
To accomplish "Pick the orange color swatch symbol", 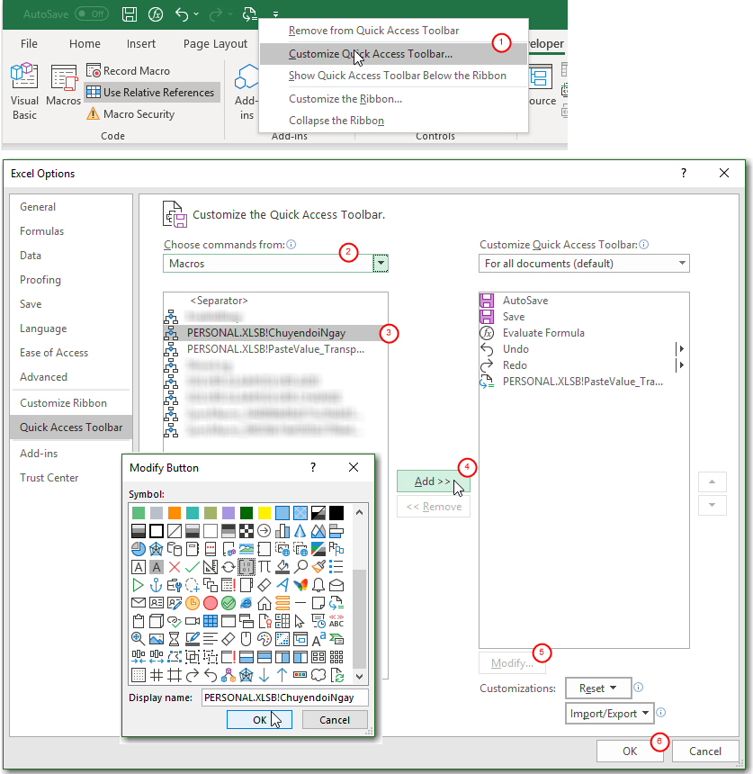I will [x=175, y=513].
